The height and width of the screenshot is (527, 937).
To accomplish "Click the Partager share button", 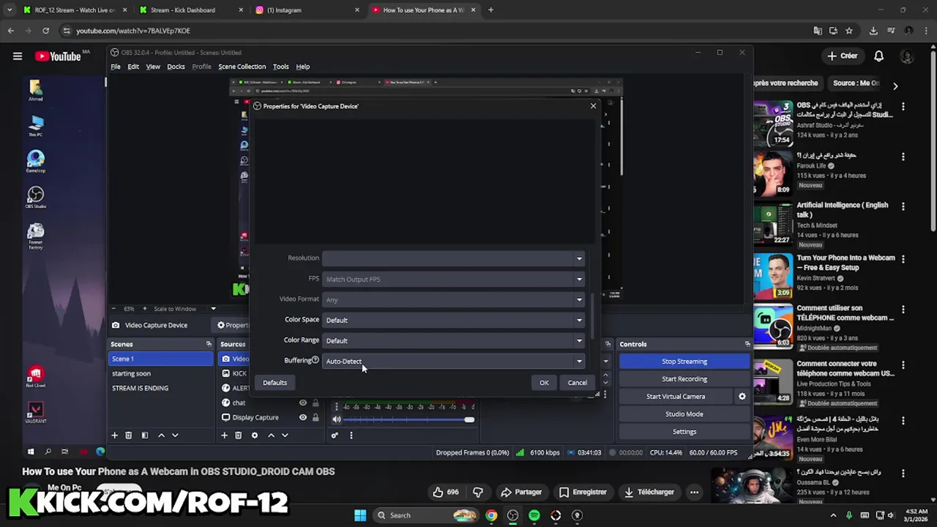I will tap(521, 492).
